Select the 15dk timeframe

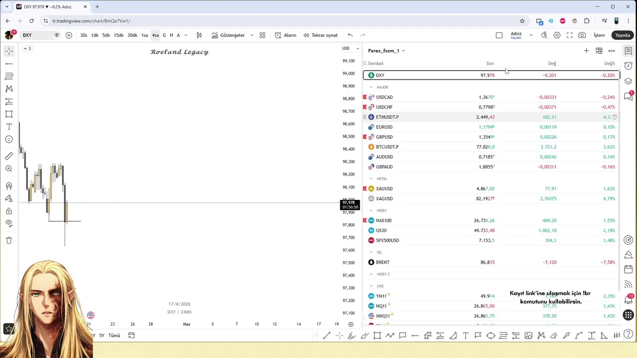(118, 35)
